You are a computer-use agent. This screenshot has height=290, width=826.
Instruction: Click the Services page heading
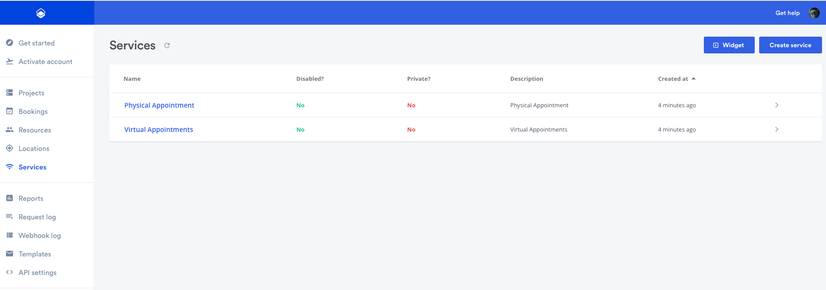[x=132, y=45]
